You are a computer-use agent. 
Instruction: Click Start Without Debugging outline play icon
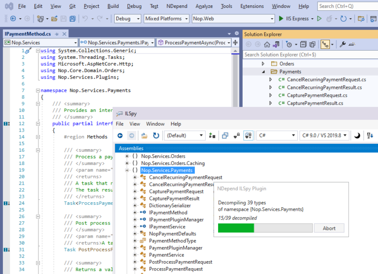[319, 19]
